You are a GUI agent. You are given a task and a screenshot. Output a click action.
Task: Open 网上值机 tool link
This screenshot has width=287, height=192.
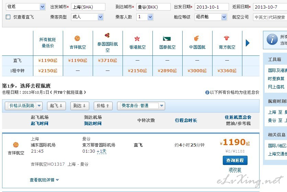pyautogui.click(x=276, y=87)
